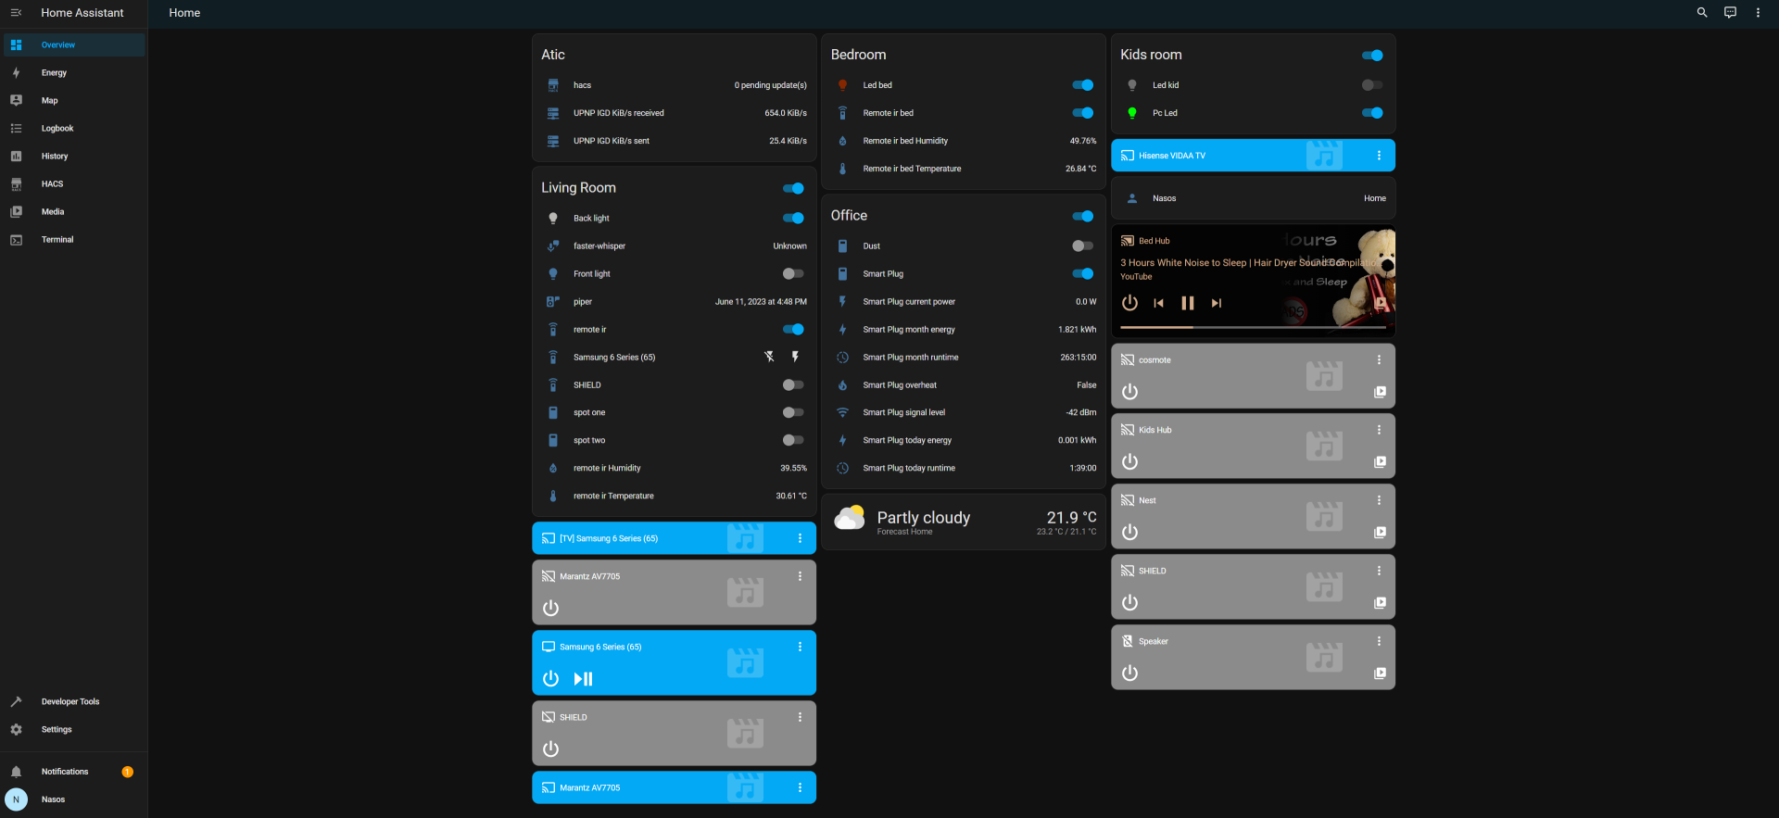
Task: Enable the Led kid light switch
Action: [x=1371, y=85]
